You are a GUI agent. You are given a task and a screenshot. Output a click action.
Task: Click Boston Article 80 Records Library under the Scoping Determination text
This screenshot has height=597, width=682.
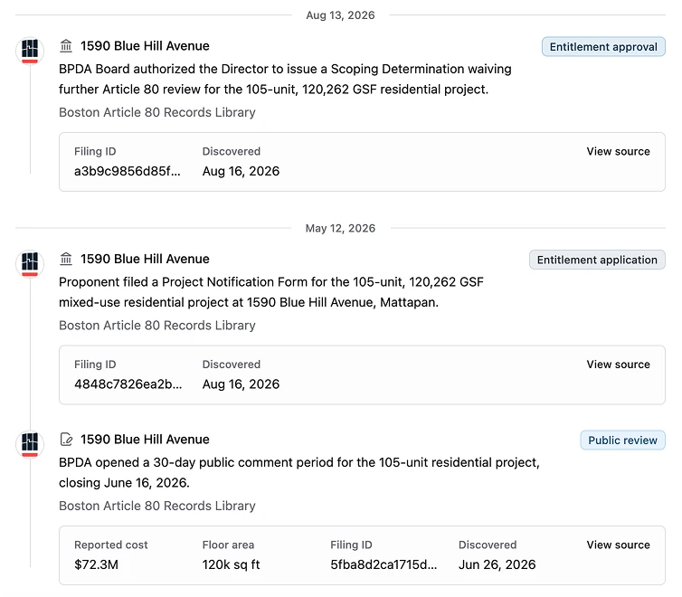click(157, 112)
